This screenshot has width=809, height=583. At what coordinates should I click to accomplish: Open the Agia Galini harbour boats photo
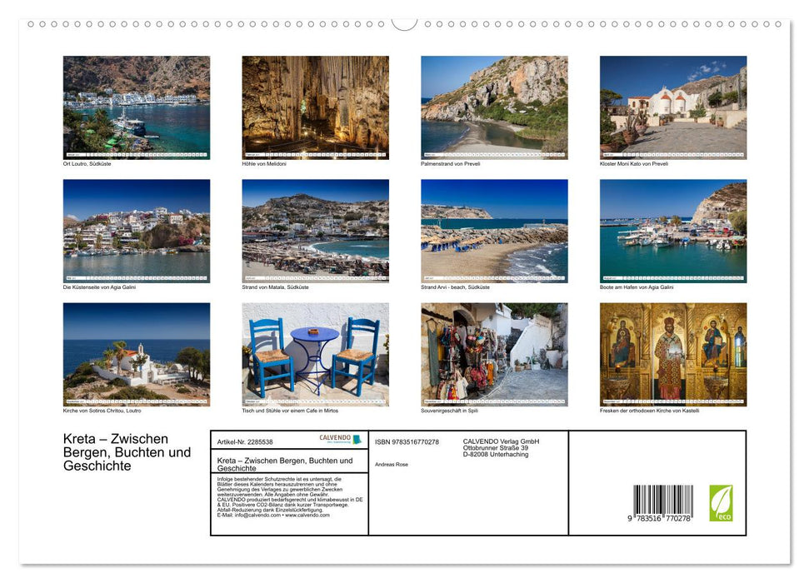click(x=673, y=231)
